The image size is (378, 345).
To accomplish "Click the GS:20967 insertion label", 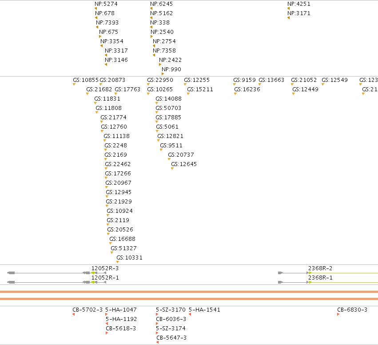I will click(118, 183).
